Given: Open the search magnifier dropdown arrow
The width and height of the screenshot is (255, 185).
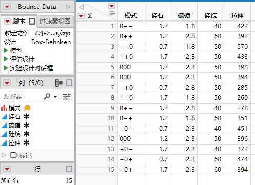Looking at the screenshot, I should [x=55, y=97].
